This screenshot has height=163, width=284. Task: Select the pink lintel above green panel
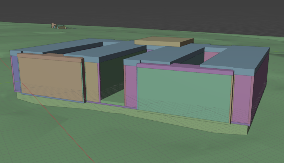point(184,69)
